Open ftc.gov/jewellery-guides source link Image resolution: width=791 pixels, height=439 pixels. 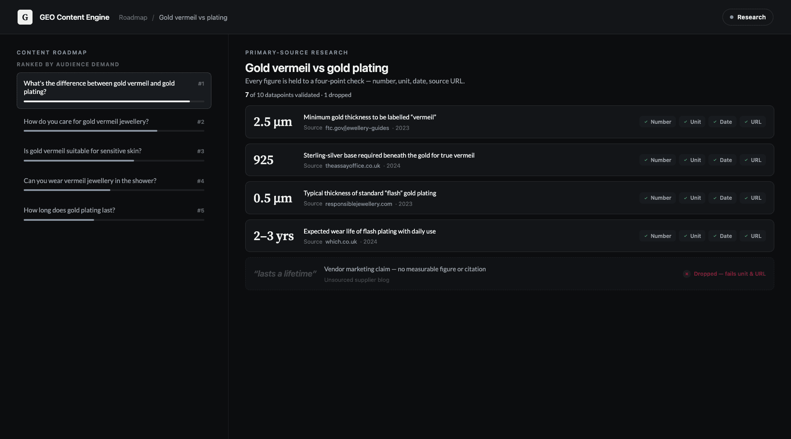coord(357,128)
